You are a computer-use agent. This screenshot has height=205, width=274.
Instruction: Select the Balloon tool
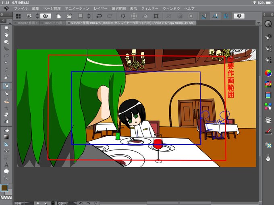point(6,171)
